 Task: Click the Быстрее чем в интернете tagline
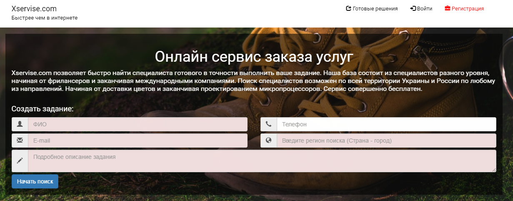click(x=45, y=18)
